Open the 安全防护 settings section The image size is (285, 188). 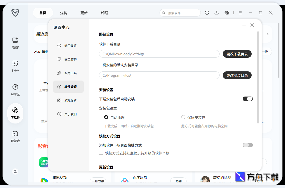coord(68,59)
